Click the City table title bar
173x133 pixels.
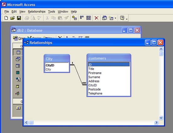(57, 59)
